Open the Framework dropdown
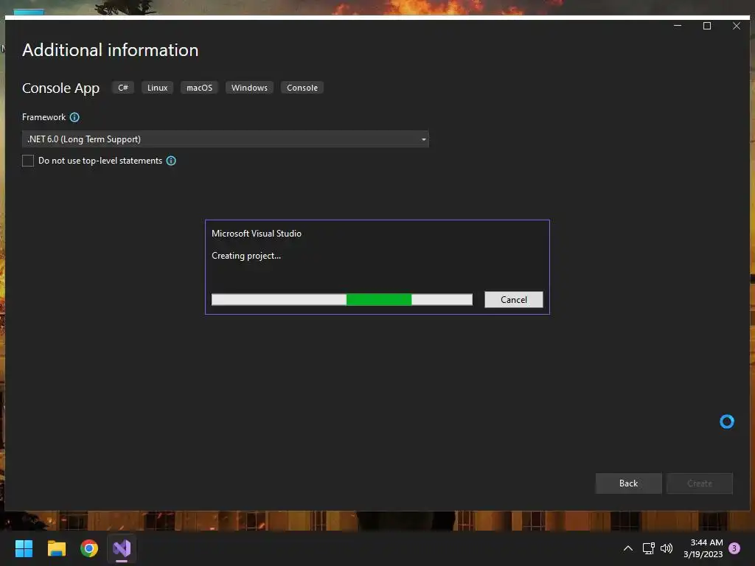 (x=226, y=139)
